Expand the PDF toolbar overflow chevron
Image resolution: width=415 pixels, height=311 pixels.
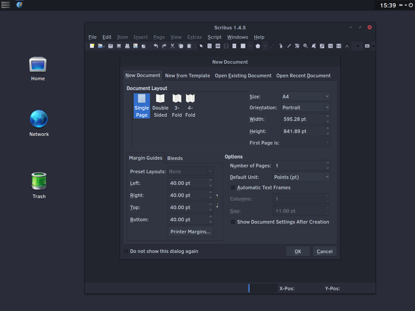[x=373, y=46]
